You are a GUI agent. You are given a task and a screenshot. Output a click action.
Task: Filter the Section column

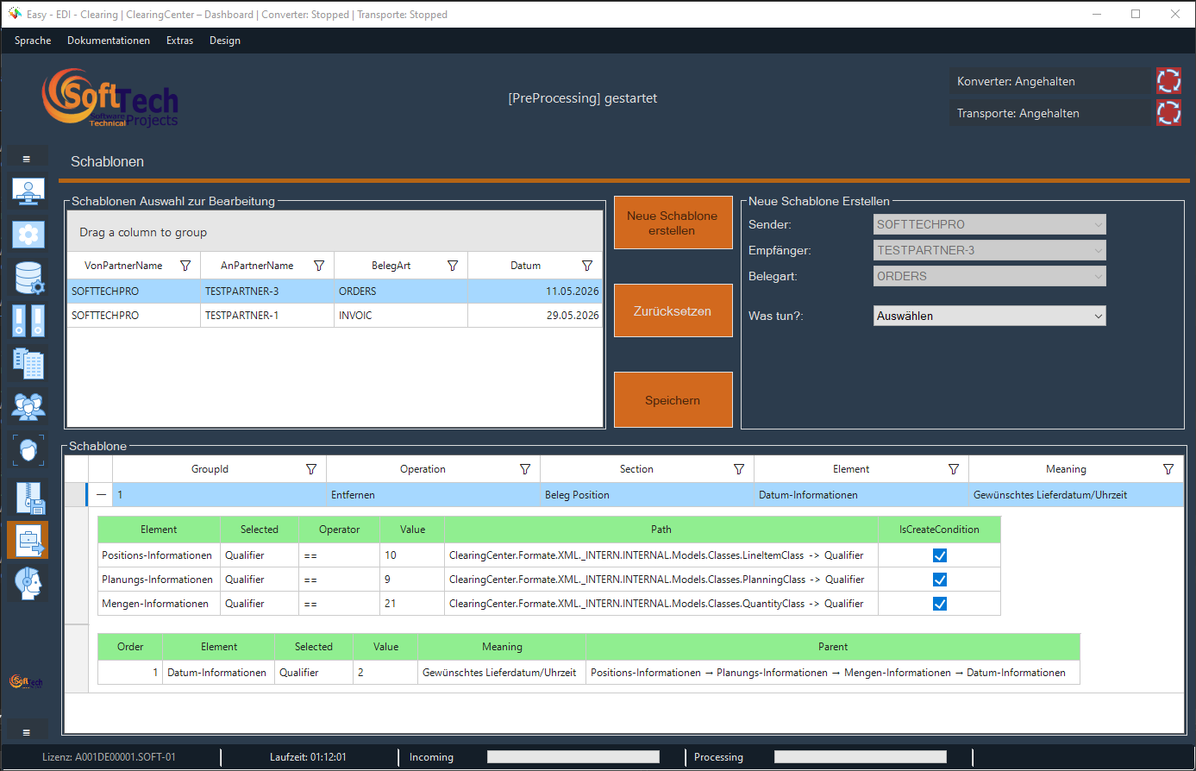coord(739,469)
